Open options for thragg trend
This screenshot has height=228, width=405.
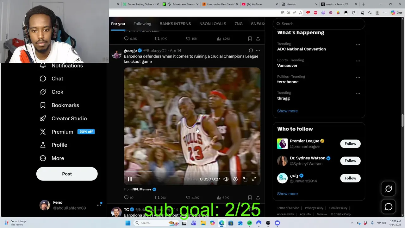click(x=358, y=94)
